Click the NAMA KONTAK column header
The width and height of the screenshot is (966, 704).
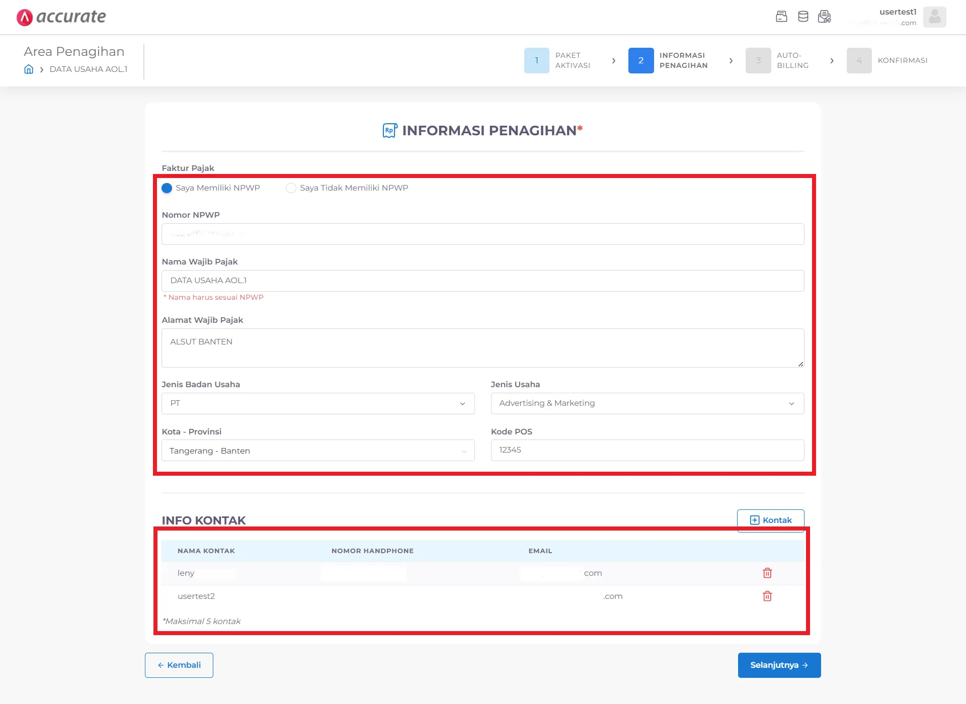point(206,551)
